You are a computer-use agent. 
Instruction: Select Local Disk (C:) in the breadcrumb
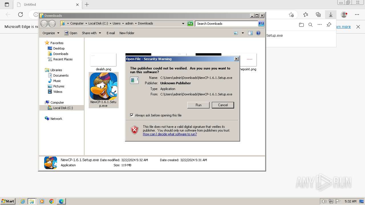pyautogui.click(x=98, y=24)
